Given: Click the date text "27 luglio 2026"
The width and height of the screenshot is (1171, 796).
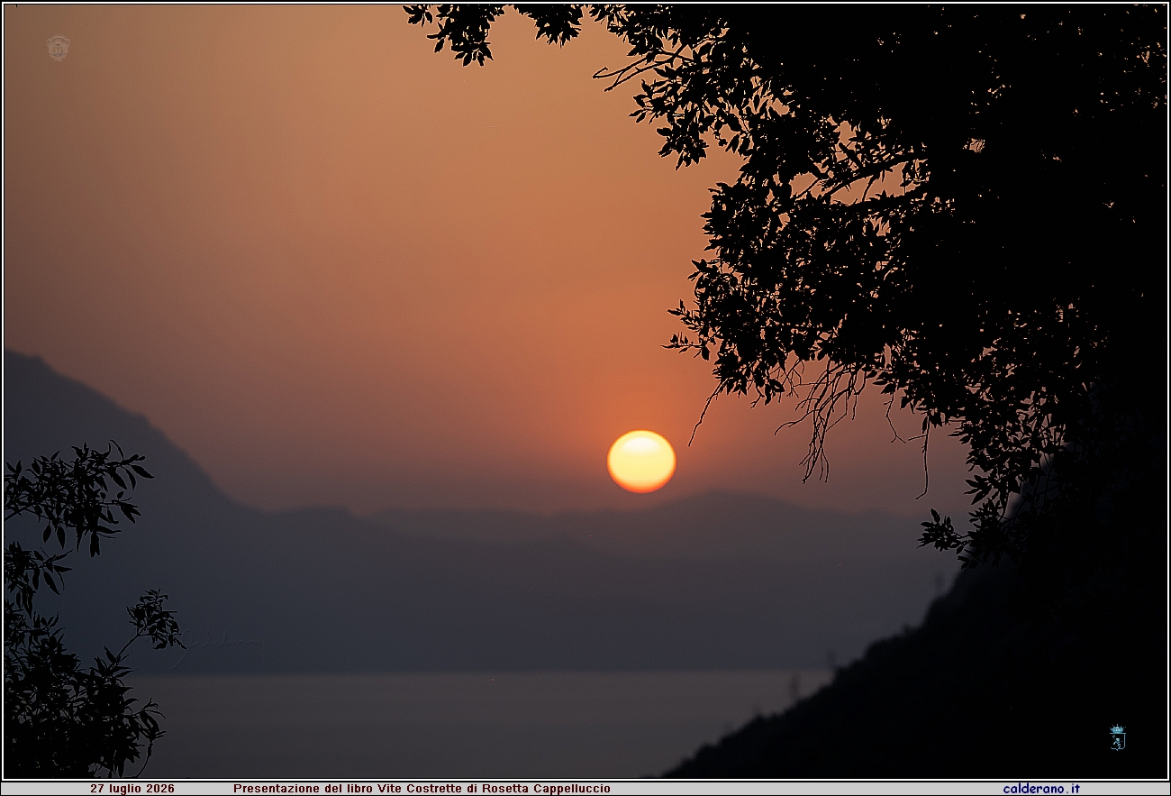Looking at the screenshot, I should coord(132,789).
